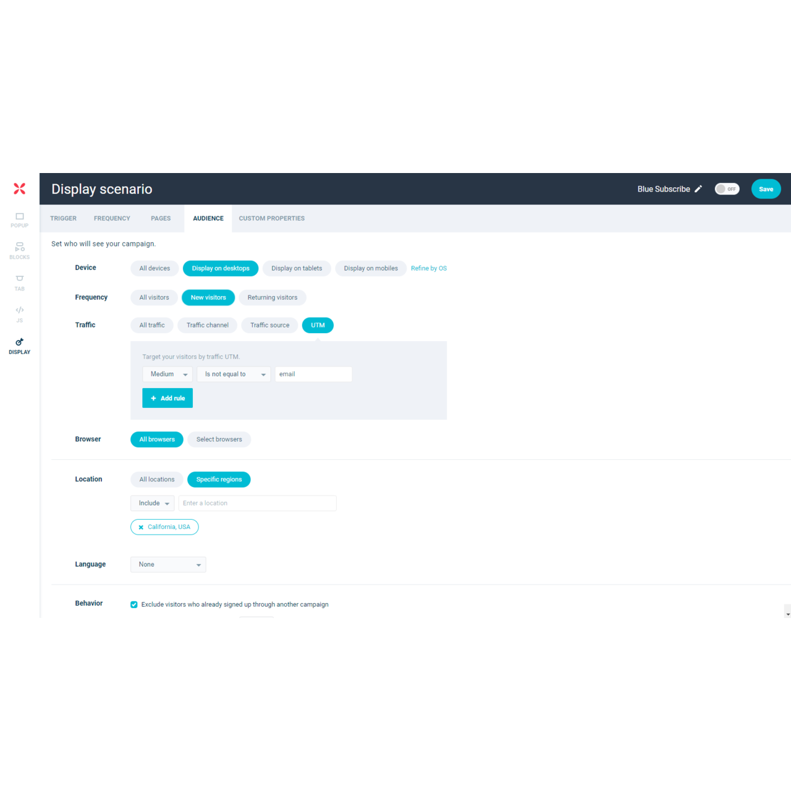
Task: Open the Is not equal to dropdown
Action: [x=233, y=374]
